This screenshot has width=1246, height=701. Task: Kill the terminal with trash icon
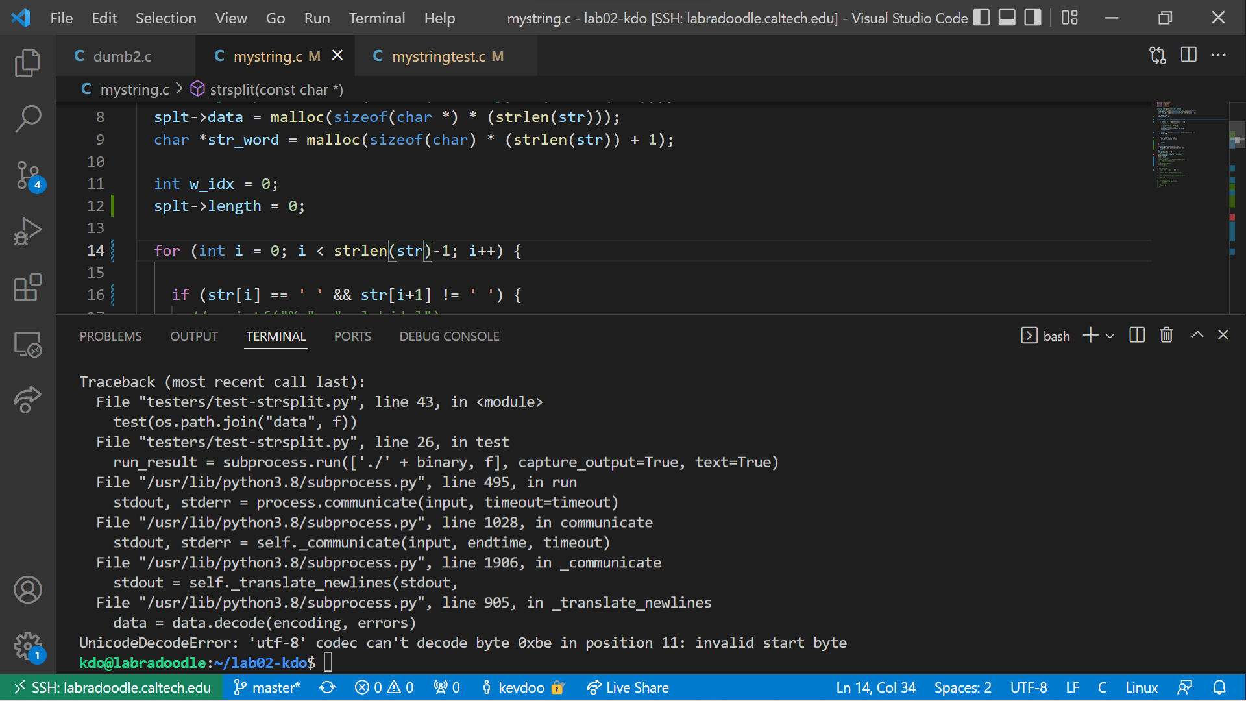click(x=1166, y=336)
